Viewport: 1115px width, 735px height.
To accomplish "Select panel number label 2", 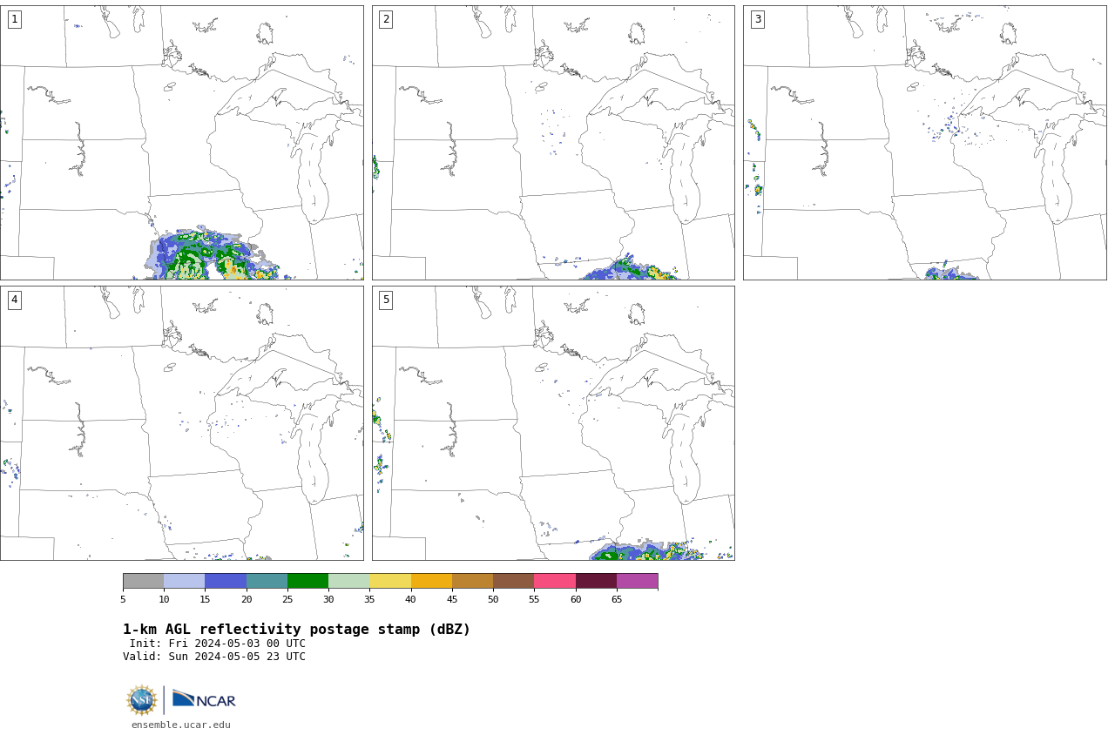I will (386, 19).
